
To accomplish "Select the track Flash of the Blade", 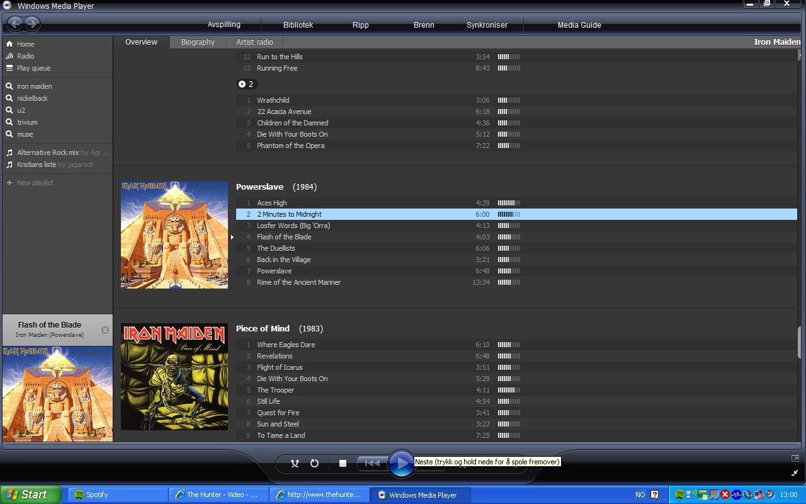I will [x=516, y=237].
